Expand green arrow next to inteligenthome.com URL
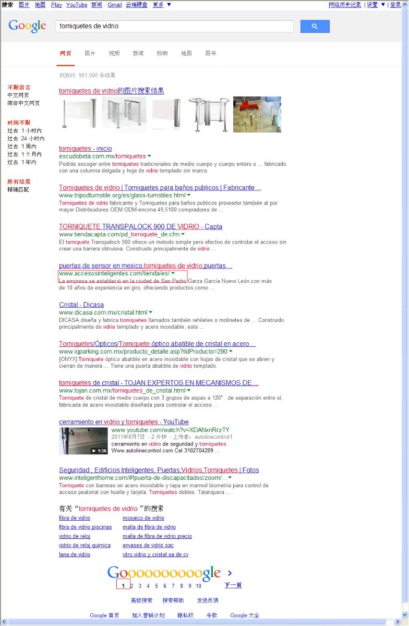 point(230,477)
